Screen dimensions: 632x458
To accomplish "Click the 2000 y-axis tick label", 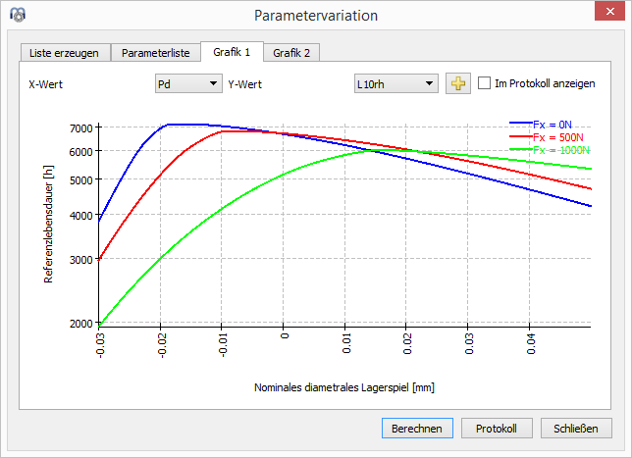I will [x=81, y=324].
